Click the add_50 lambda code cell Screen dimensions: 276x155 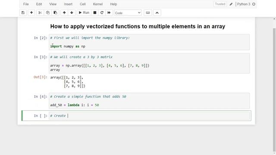149,101
